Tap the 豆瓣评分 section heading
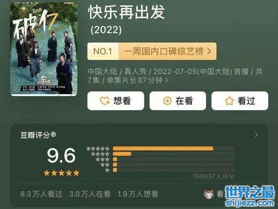This screenshot has width=278, height=209. pyautogui.click(x=38, y=135)
